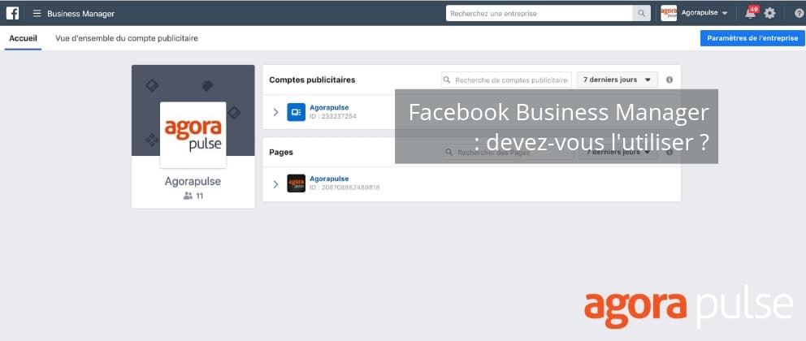Screen dimensions: 806x341
Task: Click the Facebook logo icon
Action: [x=12, y=13]
